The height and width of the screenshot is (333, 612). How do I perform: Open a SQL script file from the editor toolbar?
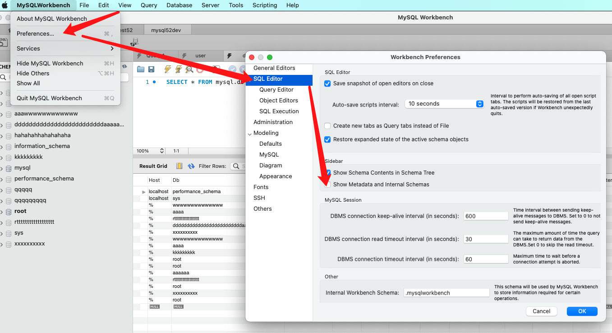tap(140, 69)
